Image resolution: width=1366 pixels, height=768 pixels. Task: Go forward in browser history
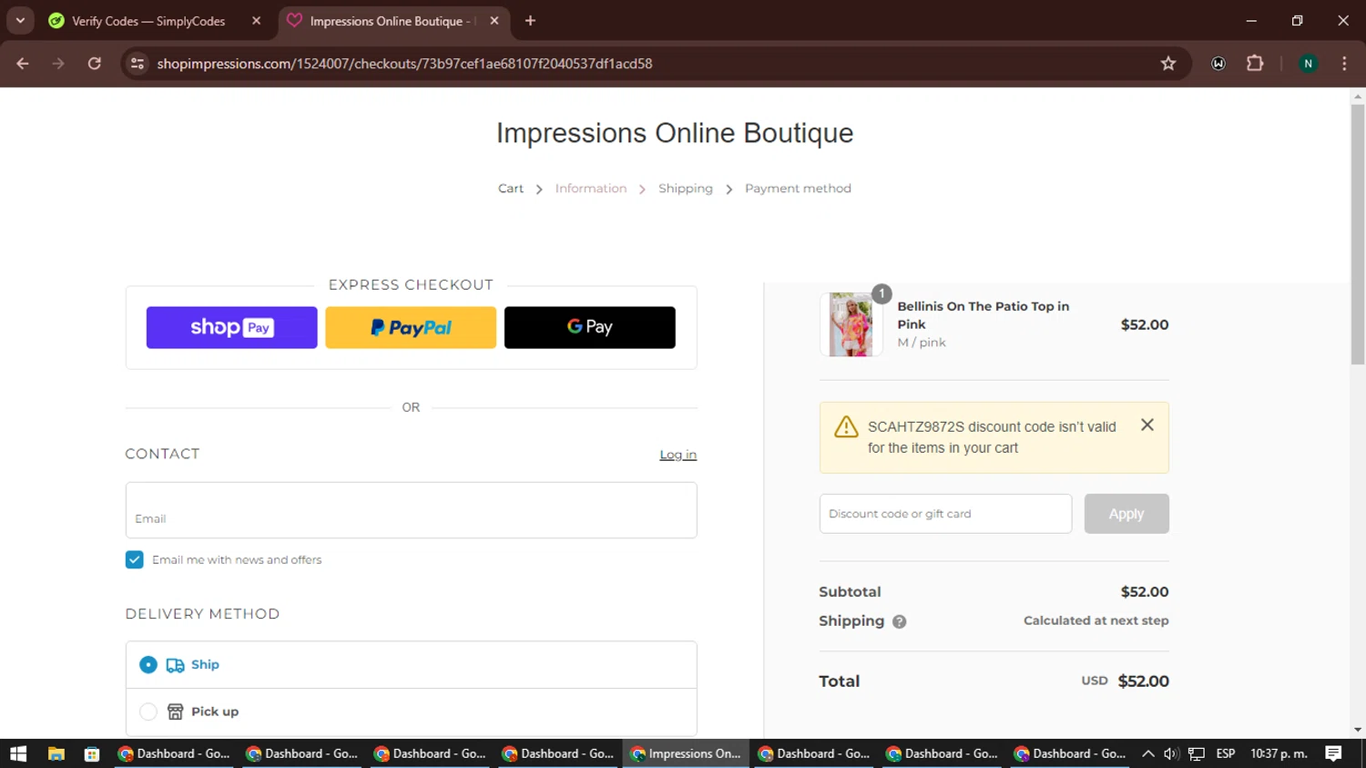(x=58, y=64)
